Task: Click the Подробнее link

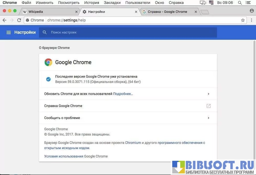Action: point(123,94)
